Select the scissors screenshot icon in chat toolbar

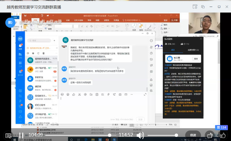point(79,95)
